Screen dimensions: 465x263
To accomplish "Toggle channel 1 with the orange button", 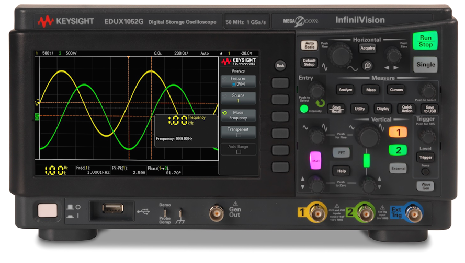I will tap(398, 132).
